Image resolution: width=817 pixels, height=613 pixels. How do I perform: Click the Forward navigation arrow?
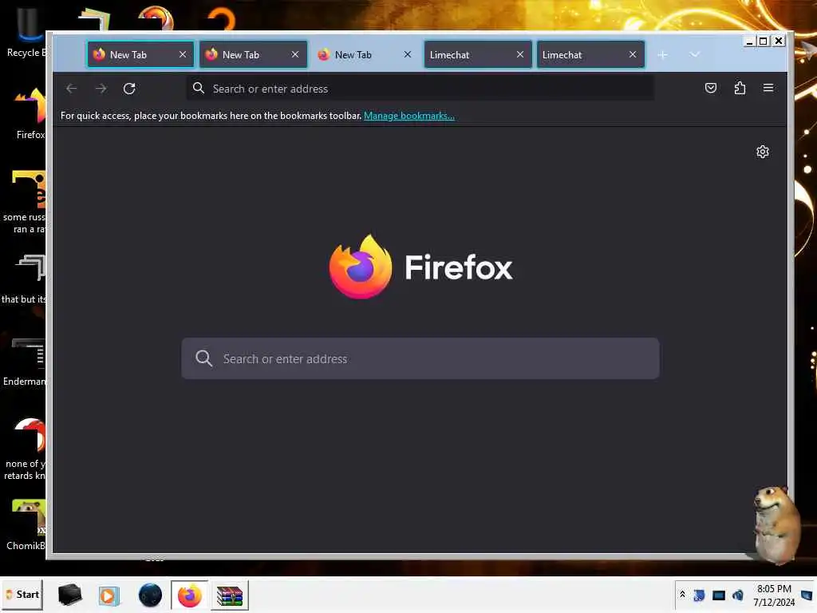tap(101, 89)
